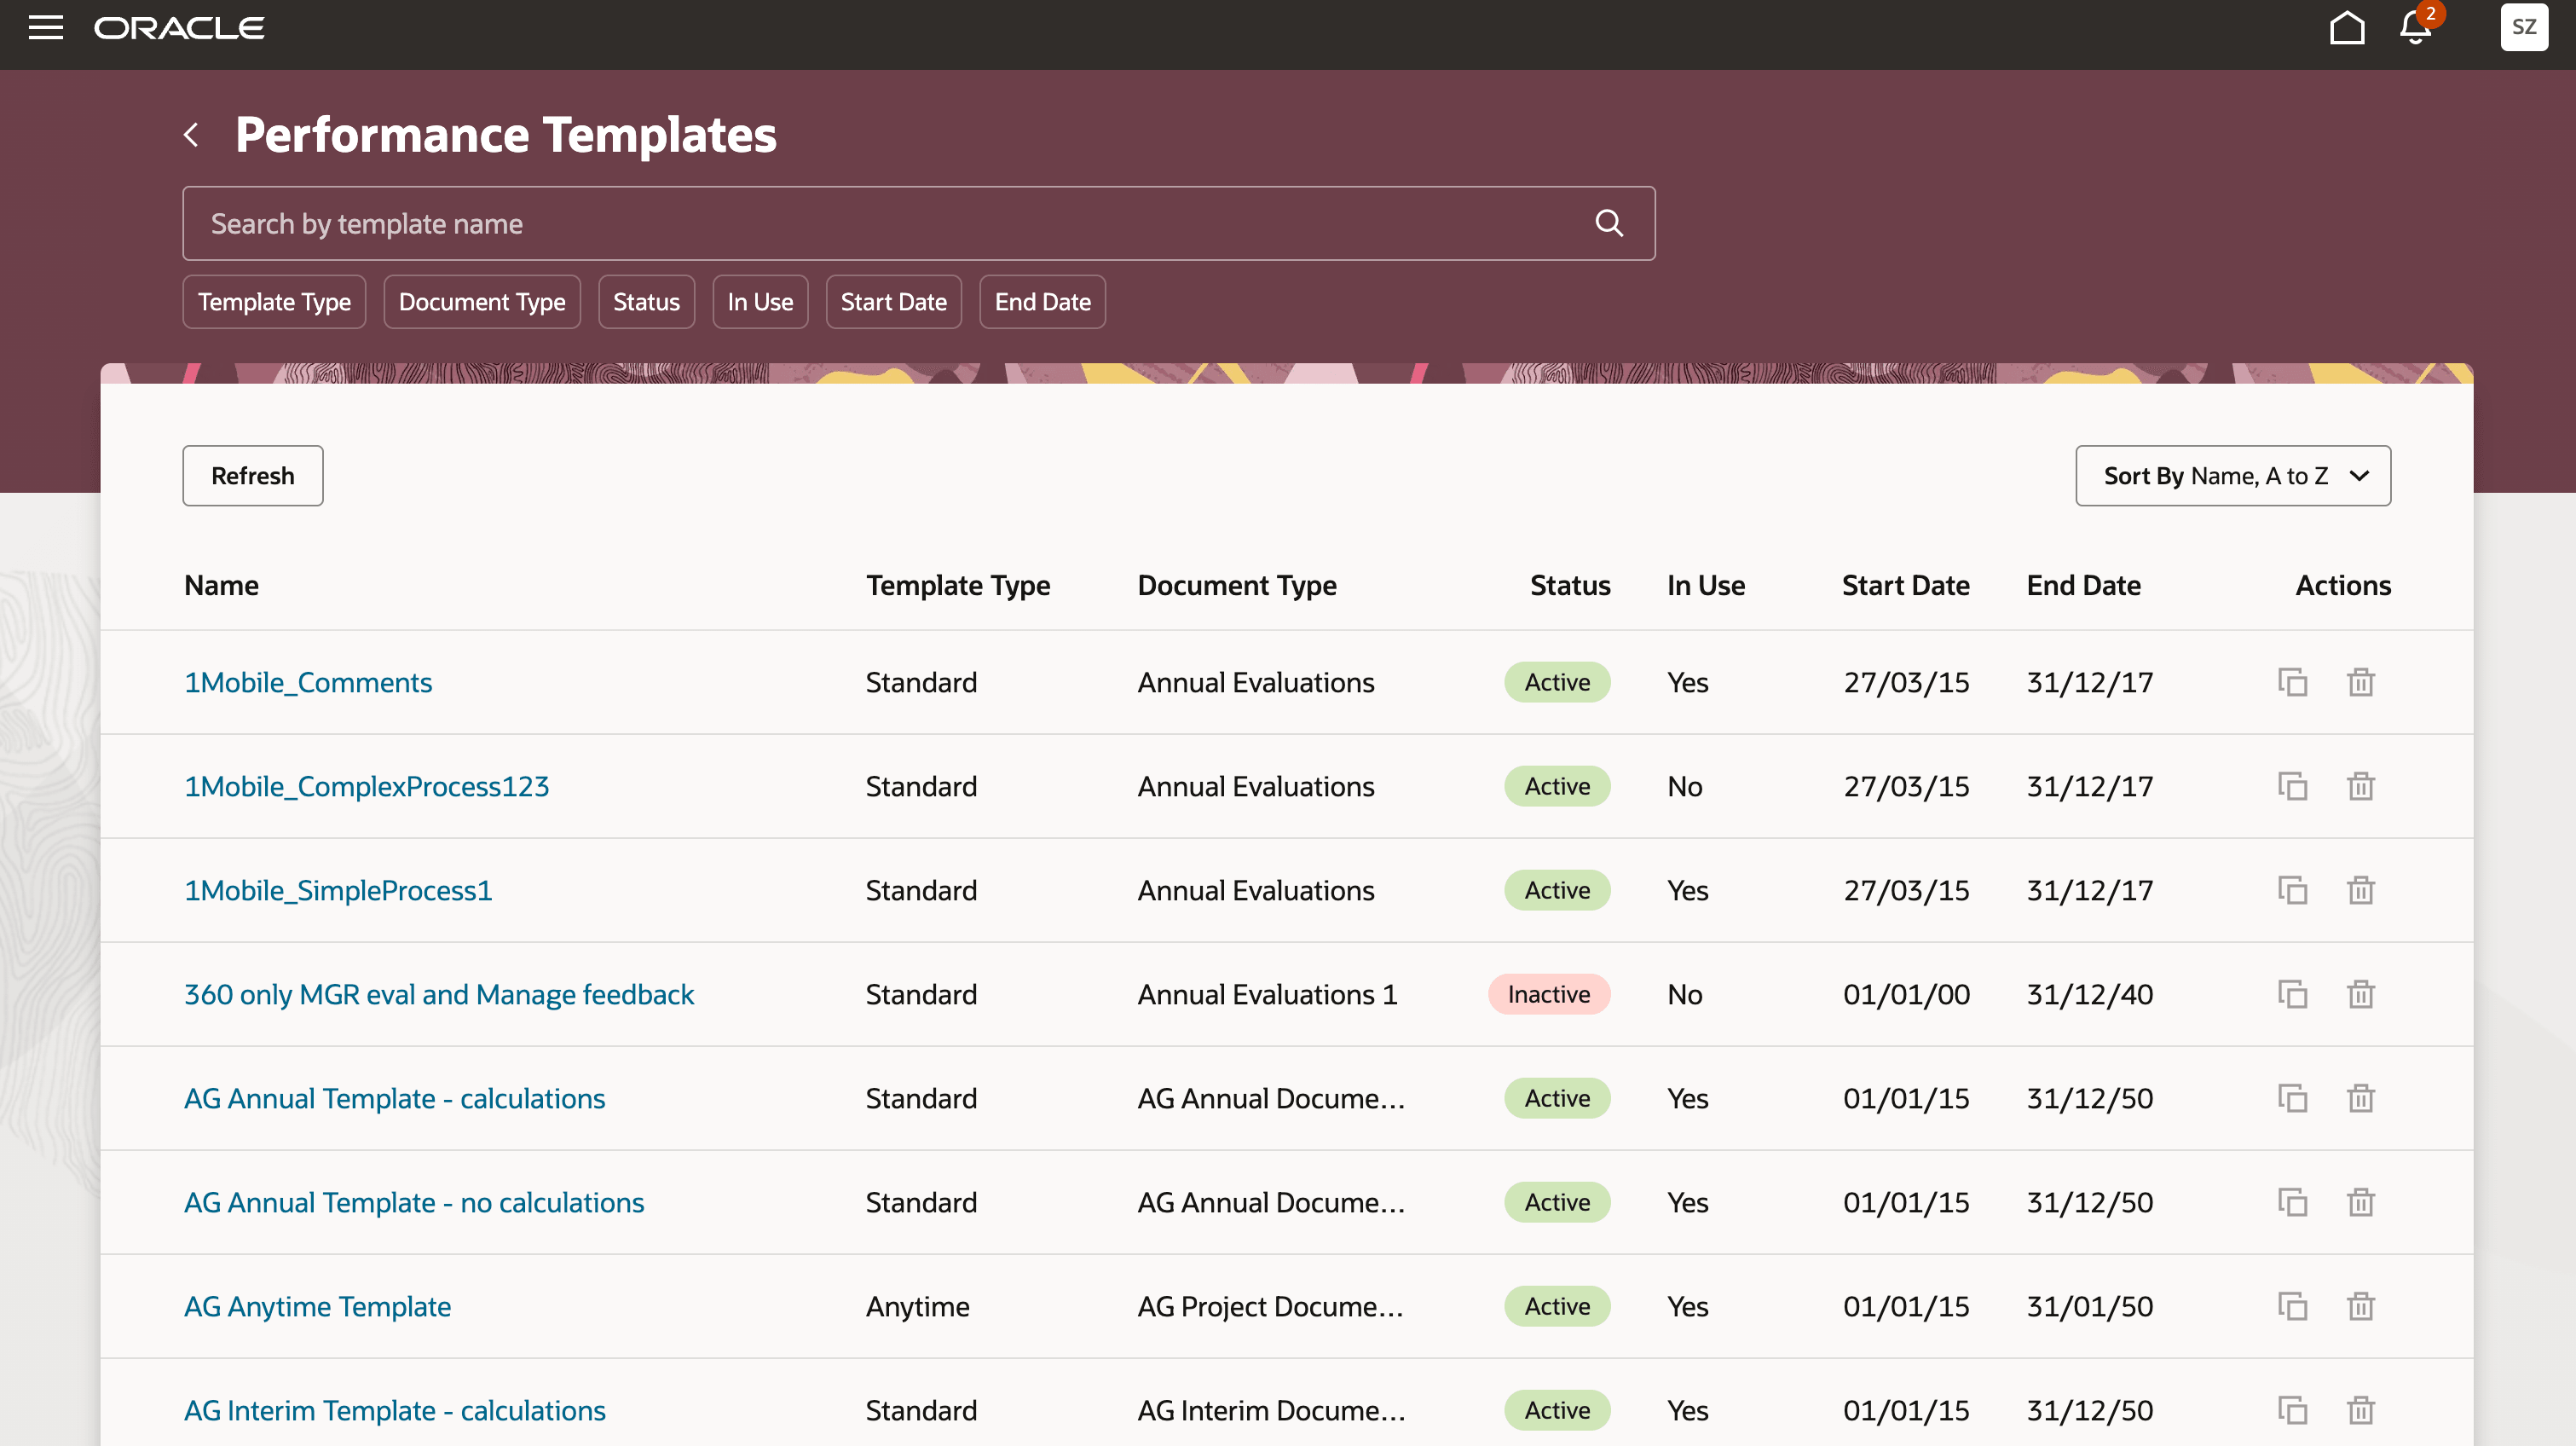Open the Template Type filter
This screenshot has width=2576, height=1446.
[x=274, y=302]
